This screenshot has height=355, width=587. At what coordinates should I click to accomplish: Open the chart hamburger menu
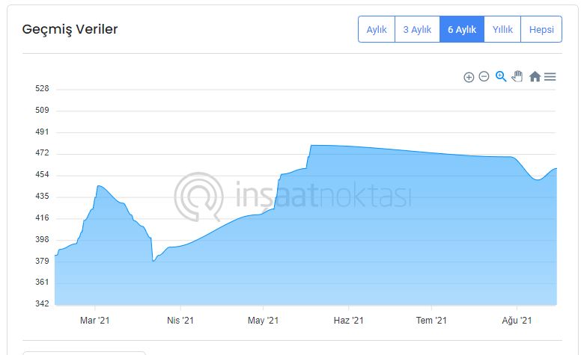click(550, 76)
